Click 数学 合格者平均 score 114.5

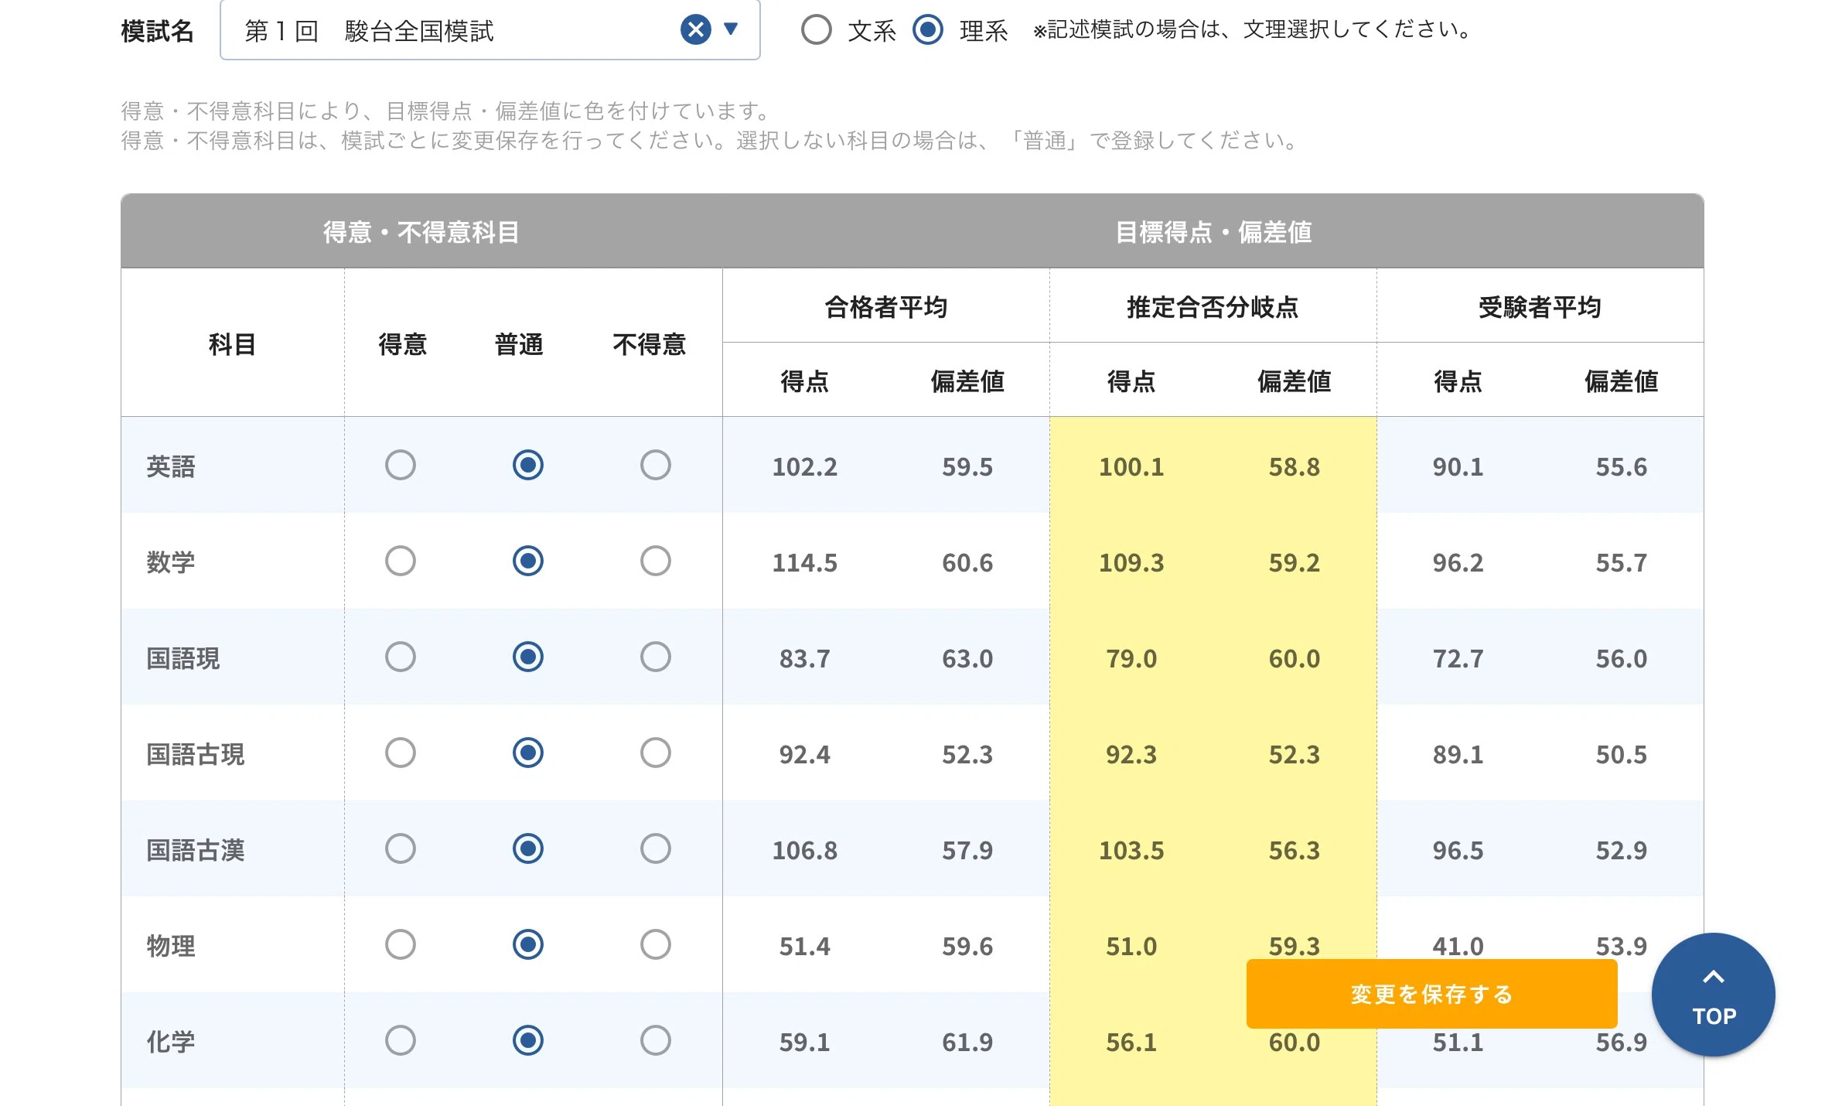[804, 562]
